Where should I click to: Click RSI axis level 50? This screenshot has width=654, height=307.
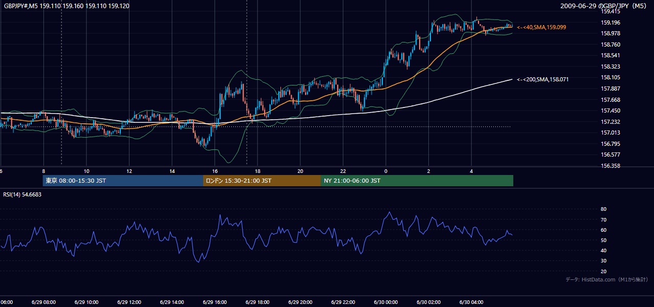pyautogui.click(x=604, y=240)
